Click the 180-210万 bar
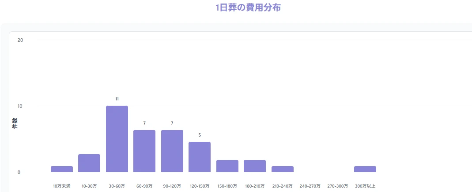The height and width of the screenshot is (192, 472). click(255, 166)
